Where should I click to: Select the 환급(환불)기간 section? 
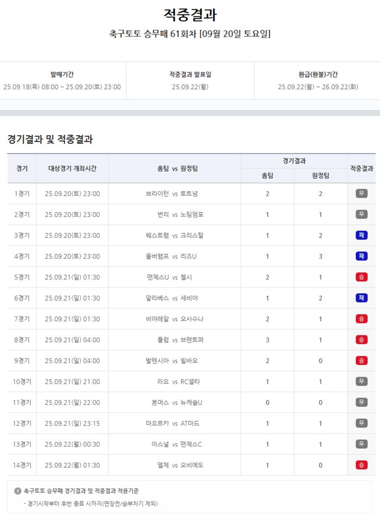pyautogui.click(x=318, y=80)
